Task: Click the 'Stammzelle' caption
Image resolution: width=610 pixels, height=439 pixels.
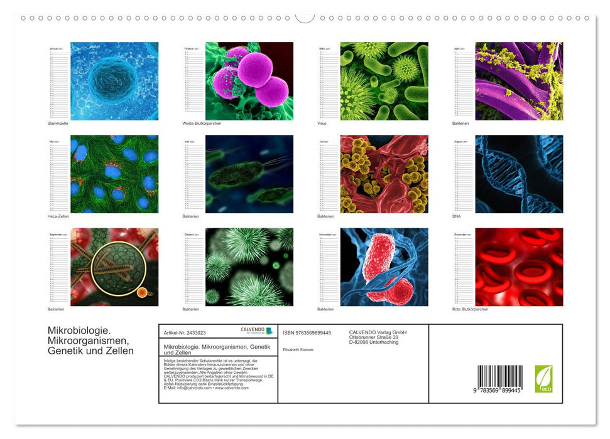Action: pyautogui.click(x=58, y=123)
